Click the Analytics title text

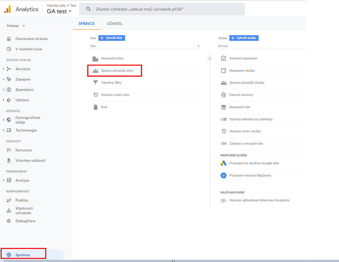(x=27, y=9)
